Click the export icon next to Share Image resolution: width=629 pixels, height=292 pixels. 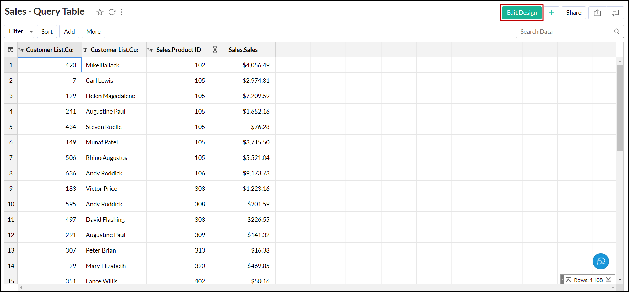coord(597,13)
